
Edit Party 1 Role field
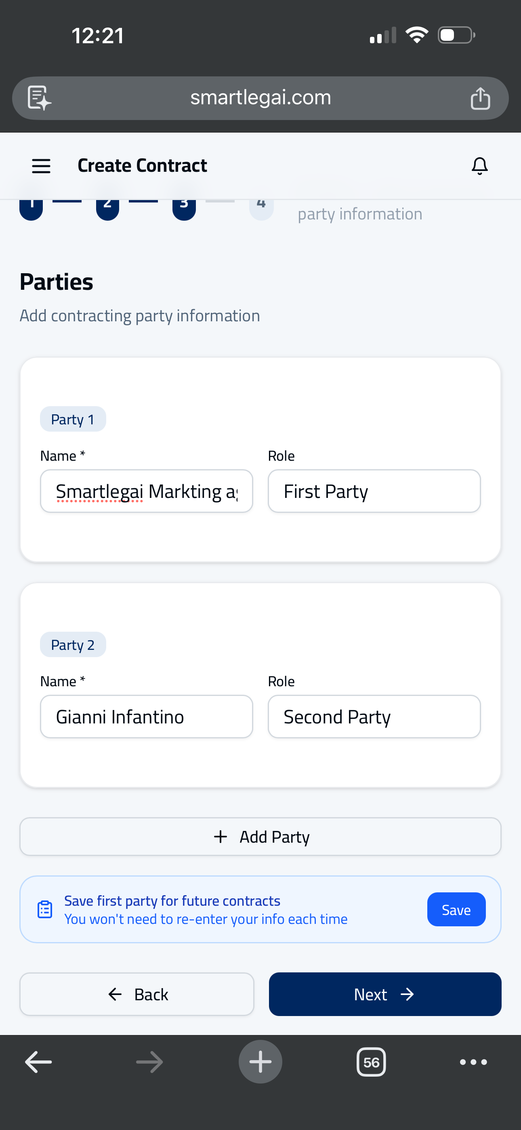click(x=374, y=491)
